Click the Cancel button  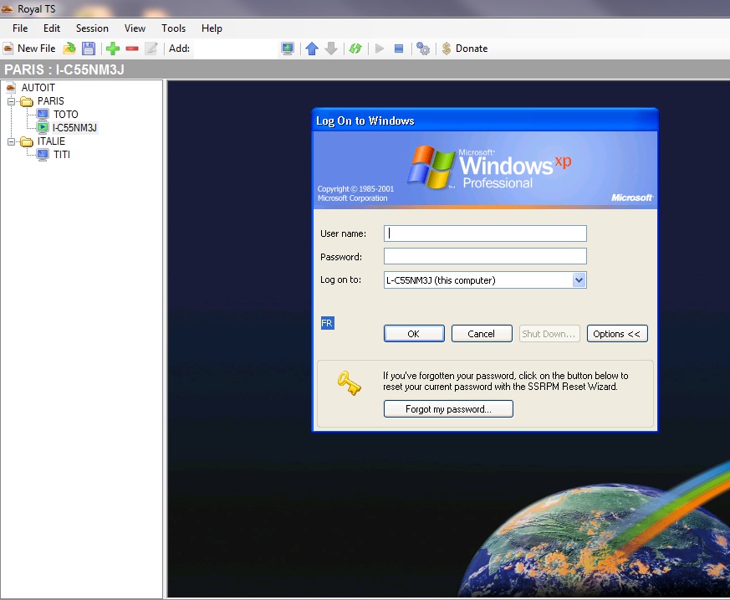tap(482, 334)
